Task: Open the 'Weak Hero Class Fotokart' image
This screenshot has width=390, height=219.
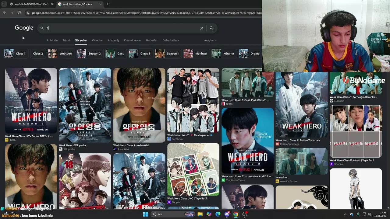Action: pos(356,131)
